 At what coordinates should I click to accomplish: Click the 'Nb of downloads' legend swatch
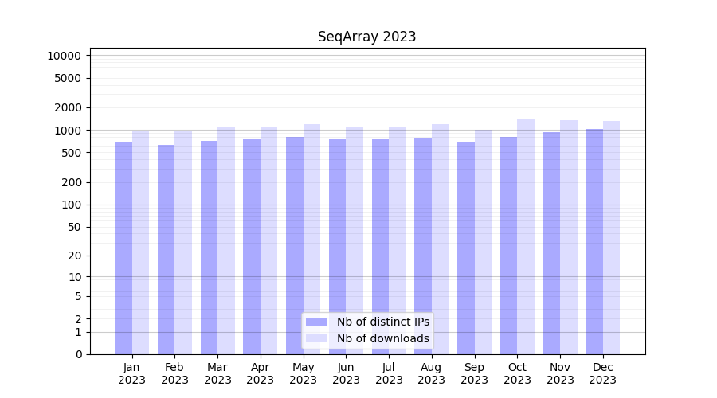(316, 338)
